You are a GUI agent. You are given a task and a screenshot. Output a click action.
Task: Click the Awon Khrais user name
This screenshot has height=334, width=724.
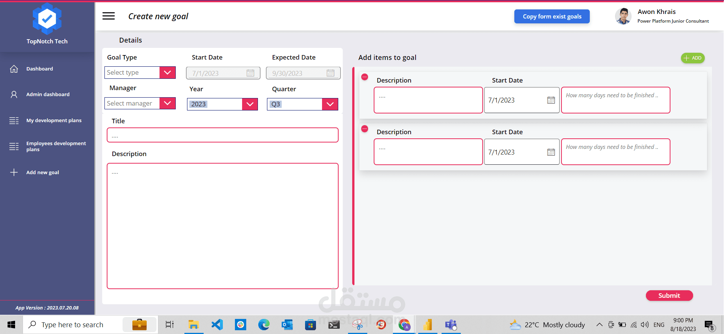pos(657,12)
